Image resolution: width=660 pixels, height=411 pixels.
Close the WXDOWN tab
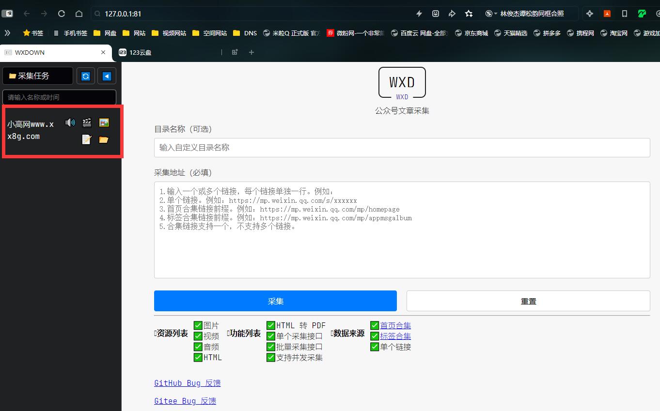[x=103, y=52]
